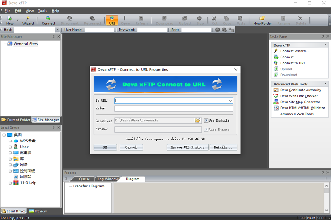
Task: Expand the Host dropdown in toolbar
Action: click(x=57, y=30)
